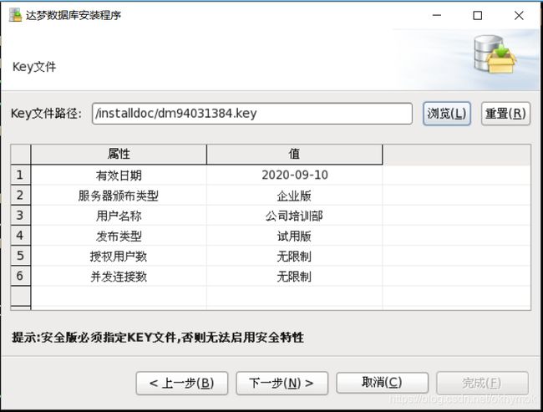Viewport: 543px width, 412px height.
Task: Click the Key文件路径 input field
Action: 252,114
